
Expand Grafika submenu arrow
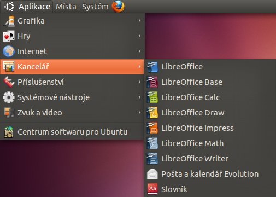139,21
